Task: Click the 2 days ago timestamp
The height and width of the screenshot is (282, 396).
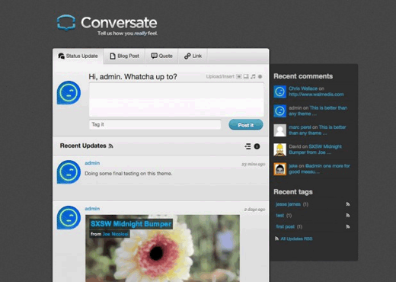Action: [254, 210]
